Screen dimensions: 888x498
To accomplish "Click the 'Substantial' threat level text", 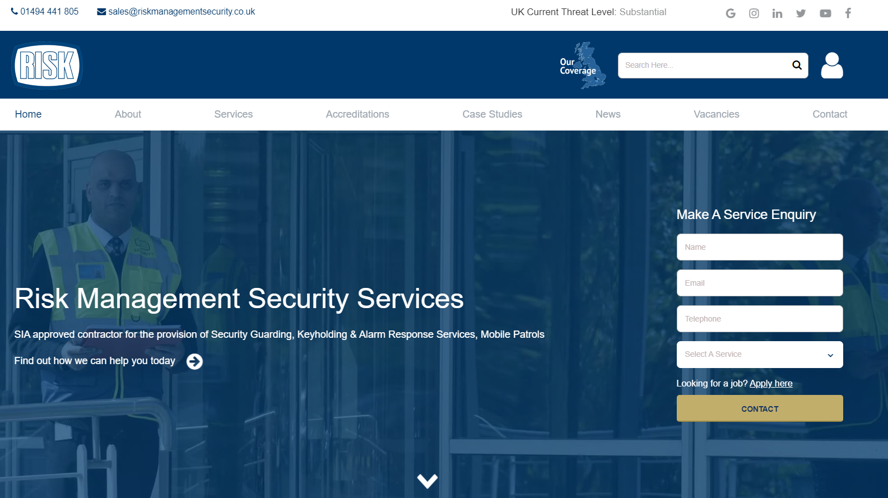I will point(643,12).
